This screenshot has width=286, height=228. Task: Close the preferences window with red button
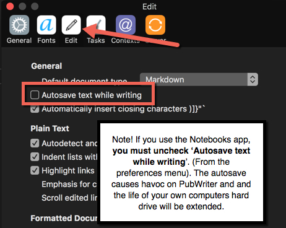(10, 6)
